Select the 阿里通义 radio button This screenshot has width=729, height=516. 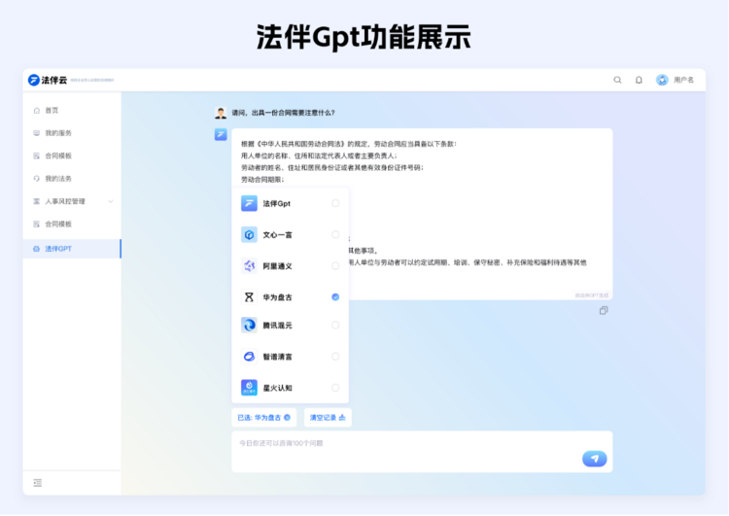(x=335, y=265)
